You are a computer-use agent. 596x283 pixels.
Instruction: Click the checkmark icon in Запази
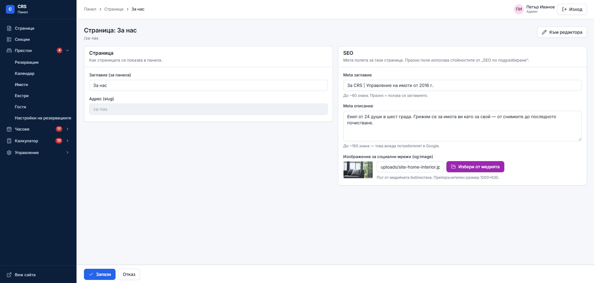(x=91, y=274)
